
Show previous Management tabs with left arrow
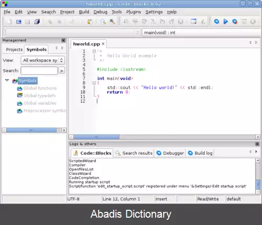[57, 48]
